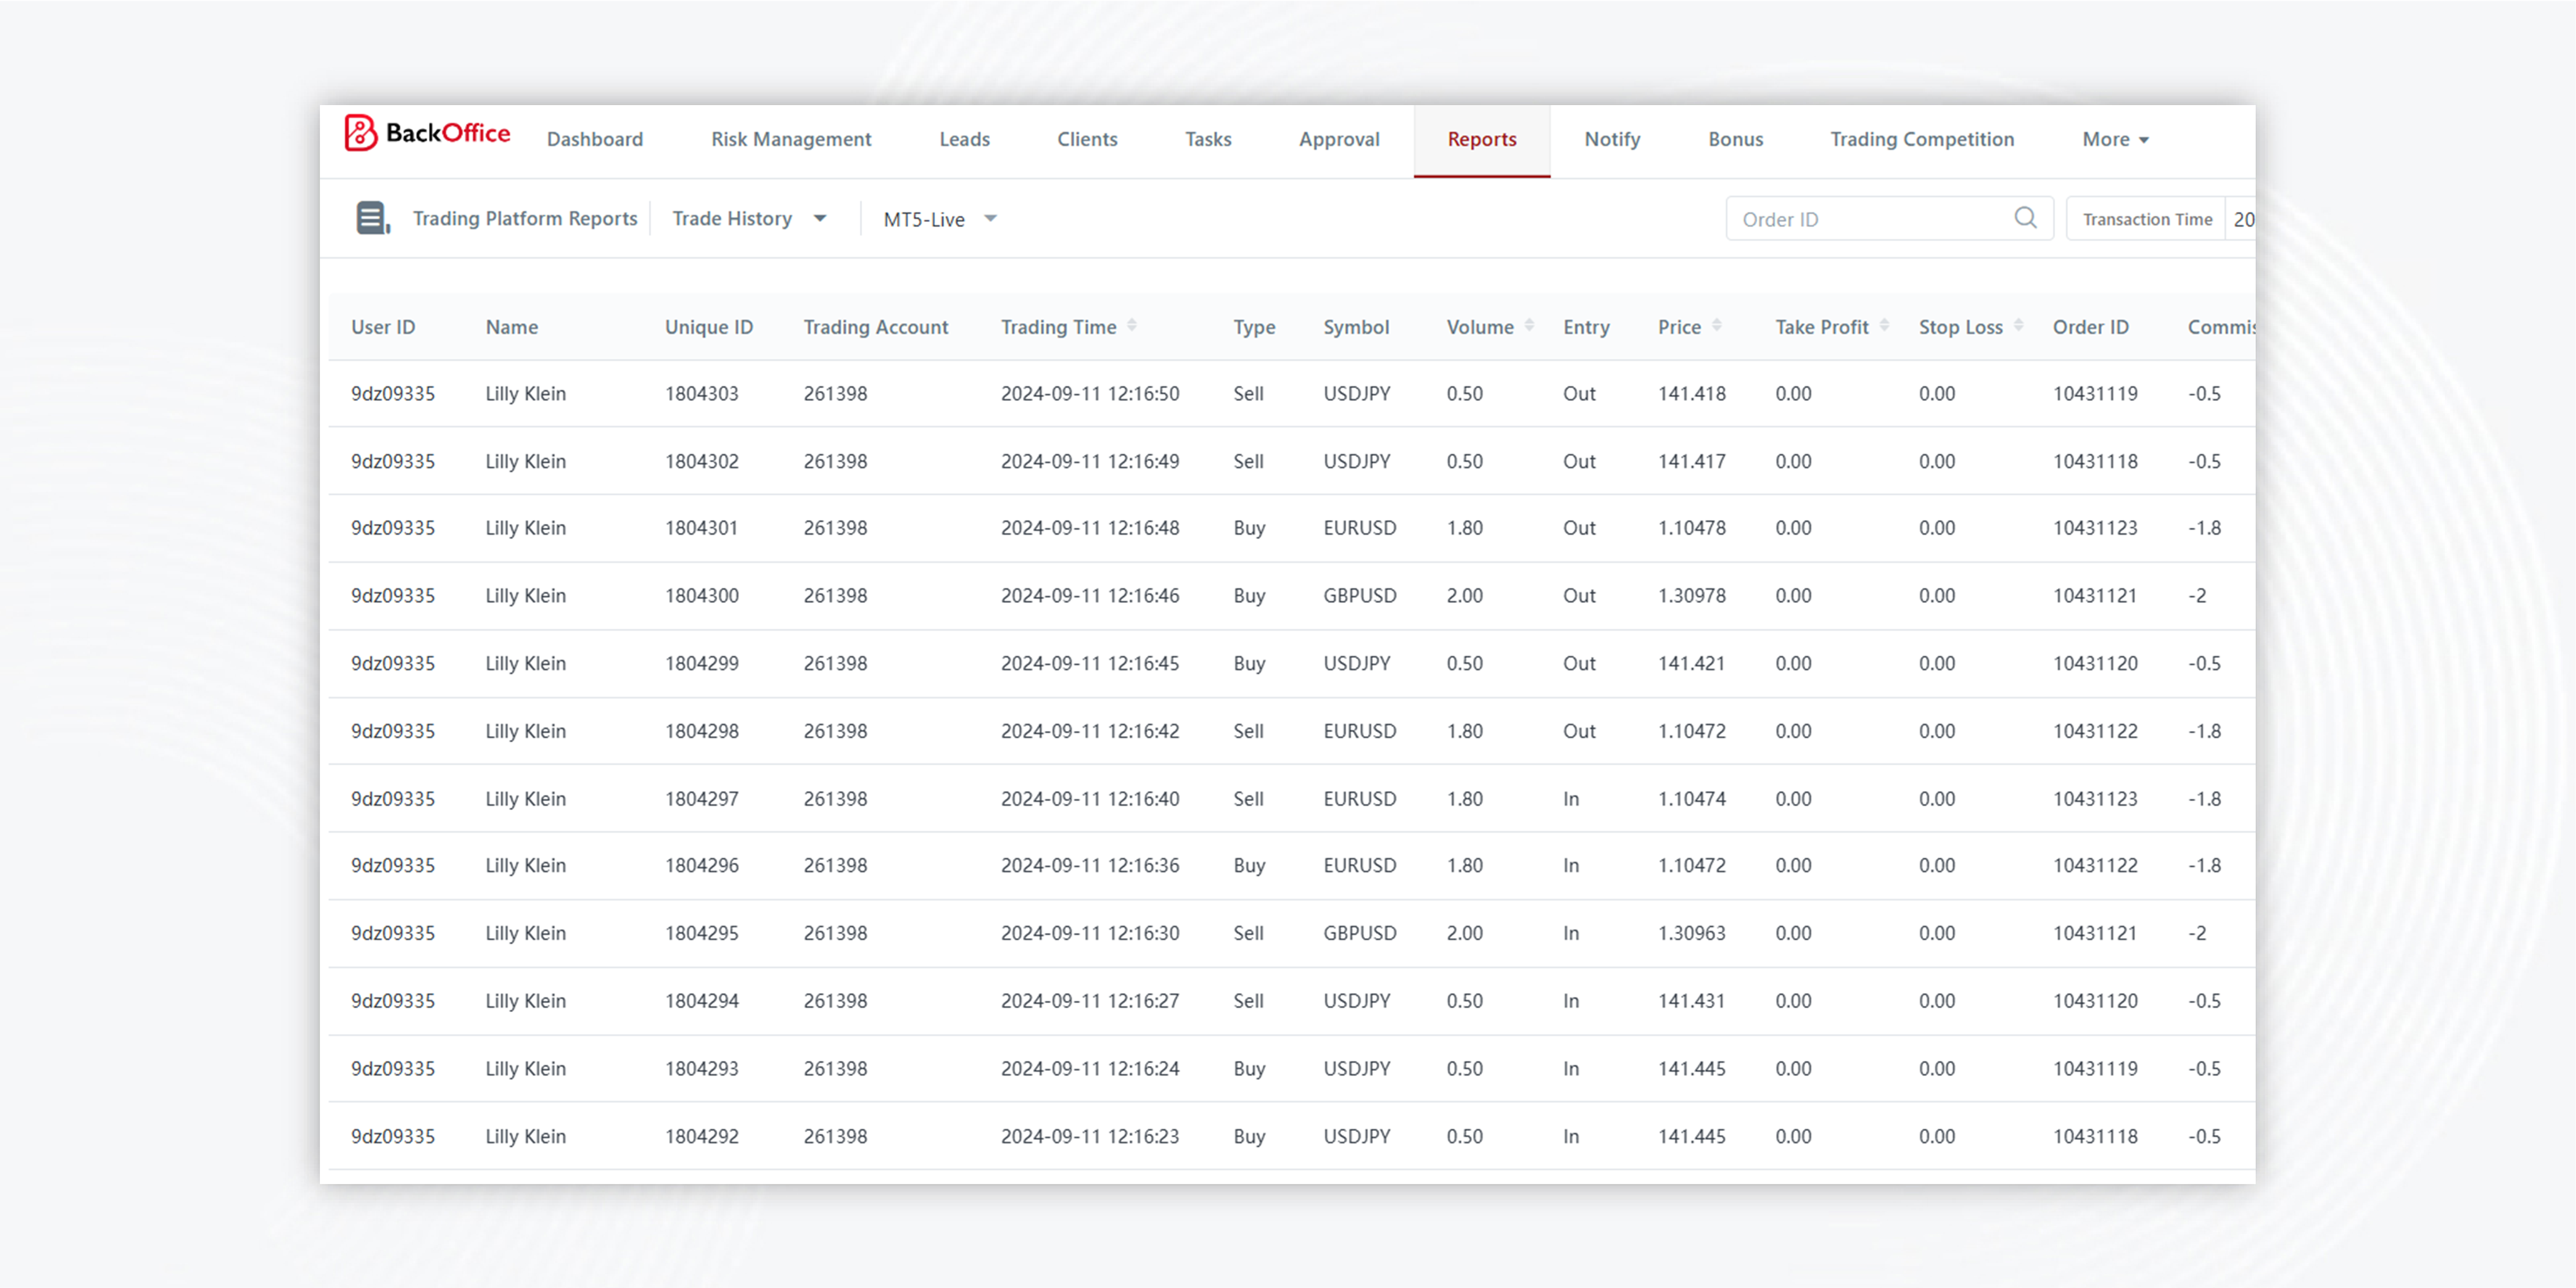Click price 141.431
This screenshot has width=2576, height=1288.
tap(1692, 1001)
